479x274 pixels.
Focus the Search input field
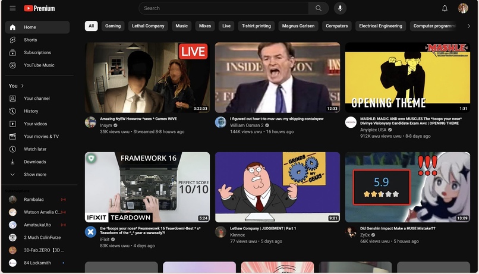223,8
